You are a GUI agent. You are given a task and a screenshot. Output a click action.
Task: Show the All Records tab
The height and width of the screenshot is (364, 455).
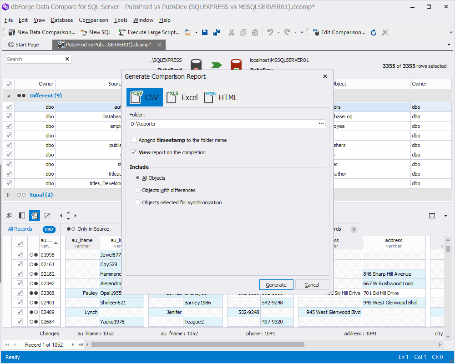(x=32, y=229)
